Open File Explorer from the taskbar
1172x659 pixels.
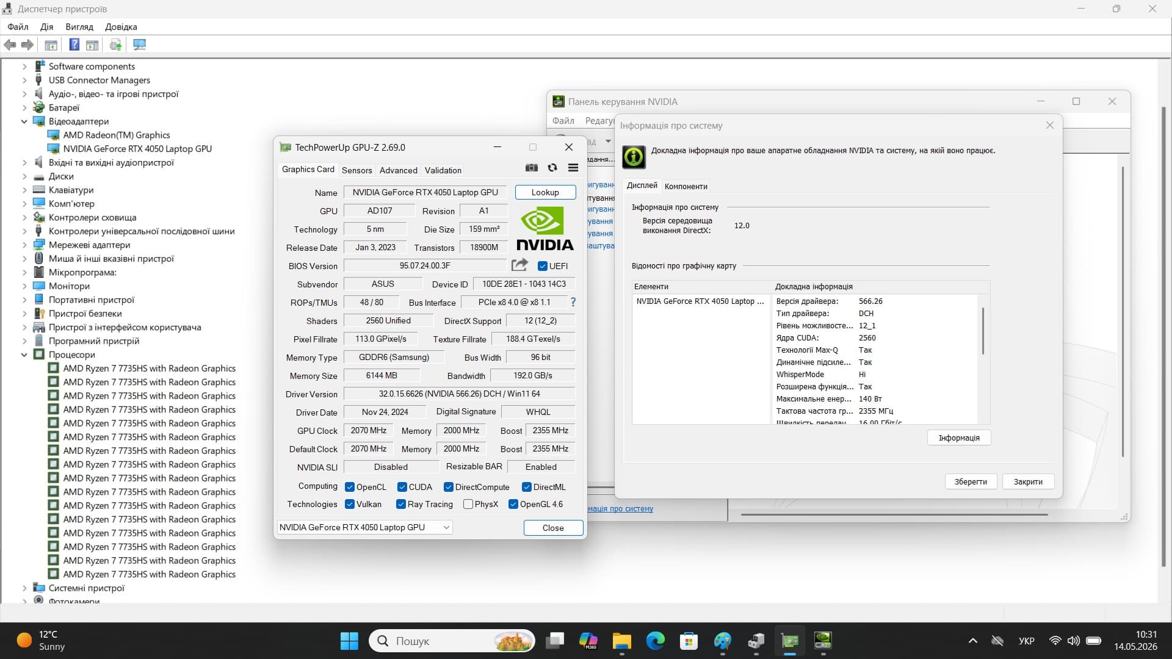pyautogui.click(x=621, y=641)
